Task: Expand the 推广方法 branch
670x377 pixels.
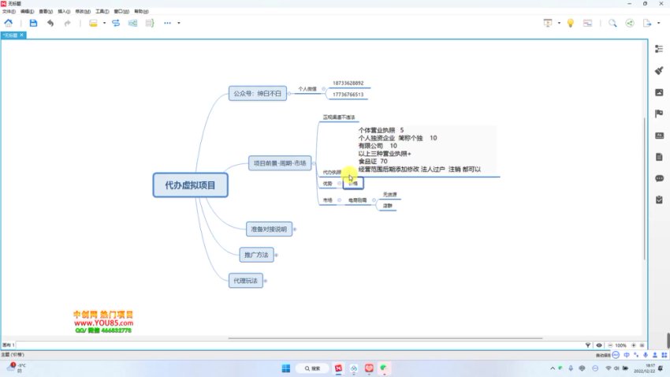Action: [277, 255]
